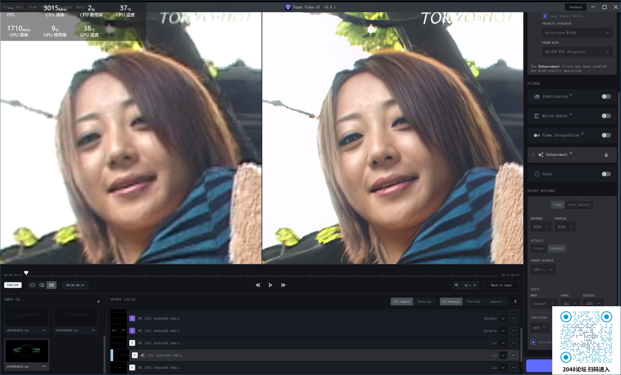Expand the Enhancement filter section
Viewport: 621px width, 375px height.
[x=533, y=155]
